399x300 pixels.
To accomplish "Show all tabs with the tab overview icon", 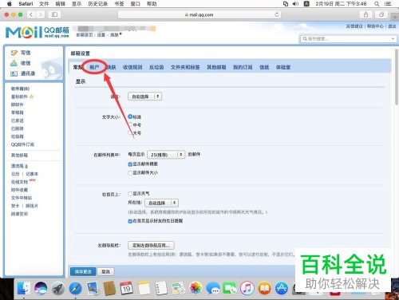I will click(381, 14).
